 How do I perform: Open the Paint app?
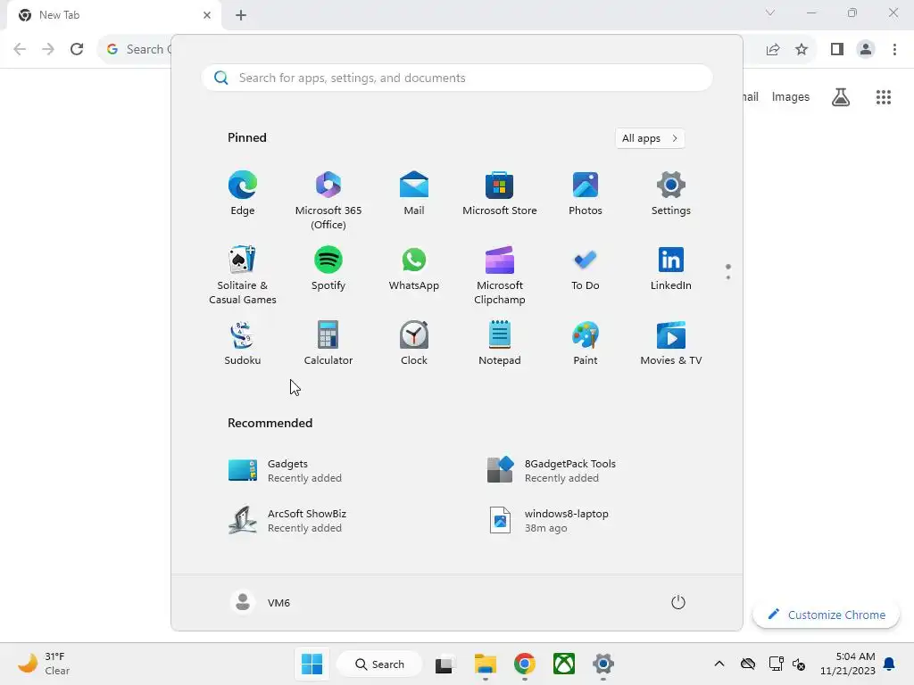coord(586,343)
